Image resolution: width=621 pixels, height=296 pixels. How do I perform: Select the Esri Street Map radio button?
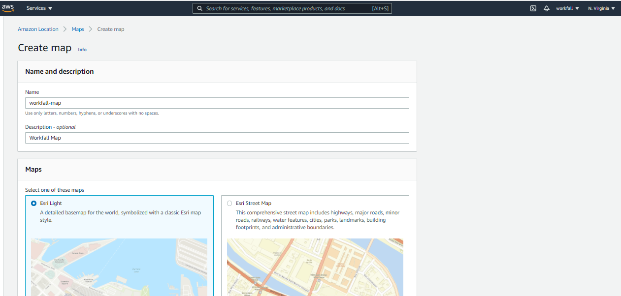(229, 203)
